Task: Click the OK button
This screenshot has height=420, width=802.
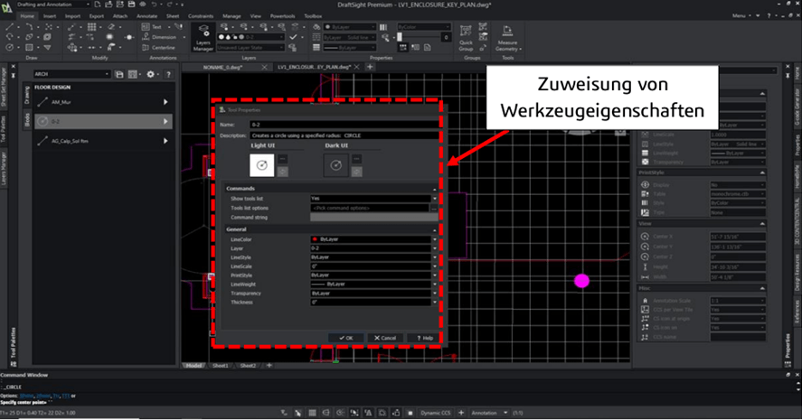Action: click(344, 338)
